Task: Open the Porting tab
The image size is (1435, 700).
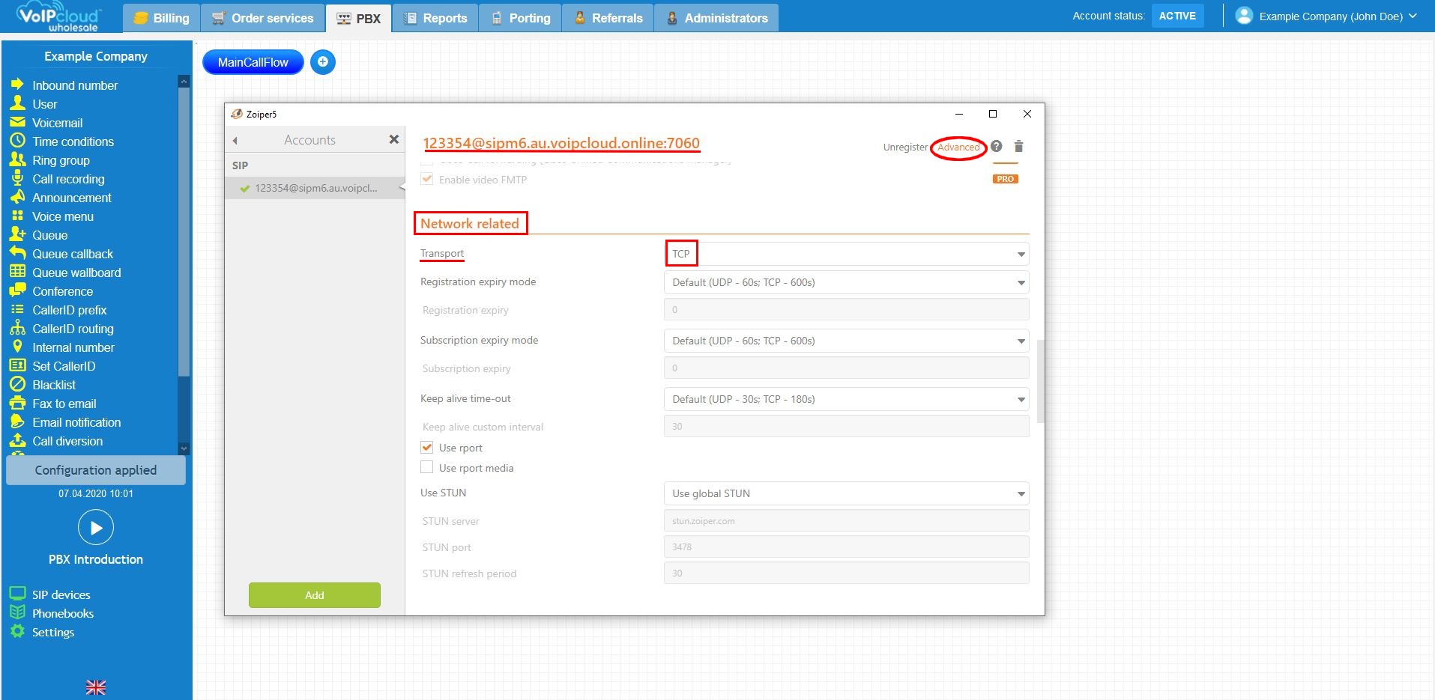Action: tap(521, 18)
